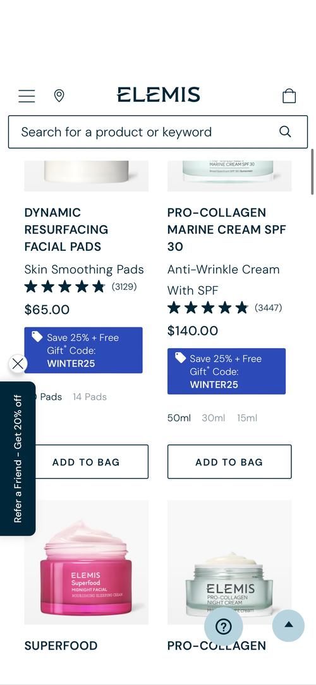The image size is (316, 685).
Task: Click the search magnifier icon
Action: click(285, 132)
